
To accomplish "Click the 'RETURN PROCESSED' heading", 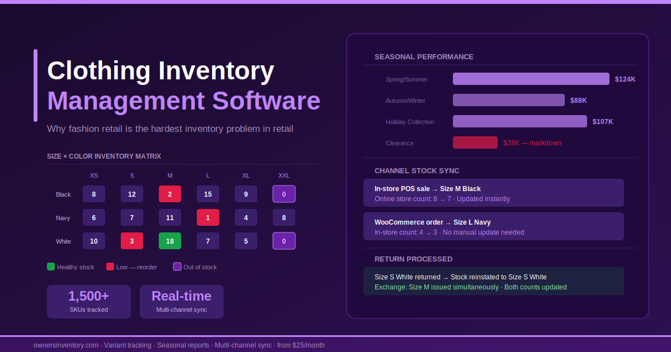I will click(414, 259).
